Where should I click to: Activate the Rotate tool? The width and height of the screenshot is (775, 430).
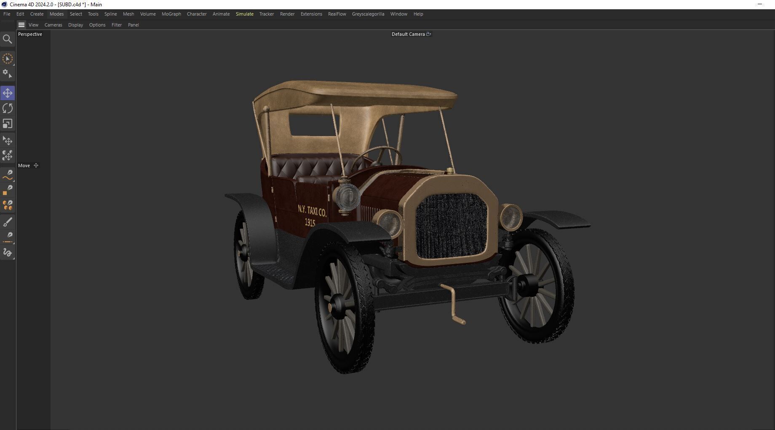[x=8, y=108]
